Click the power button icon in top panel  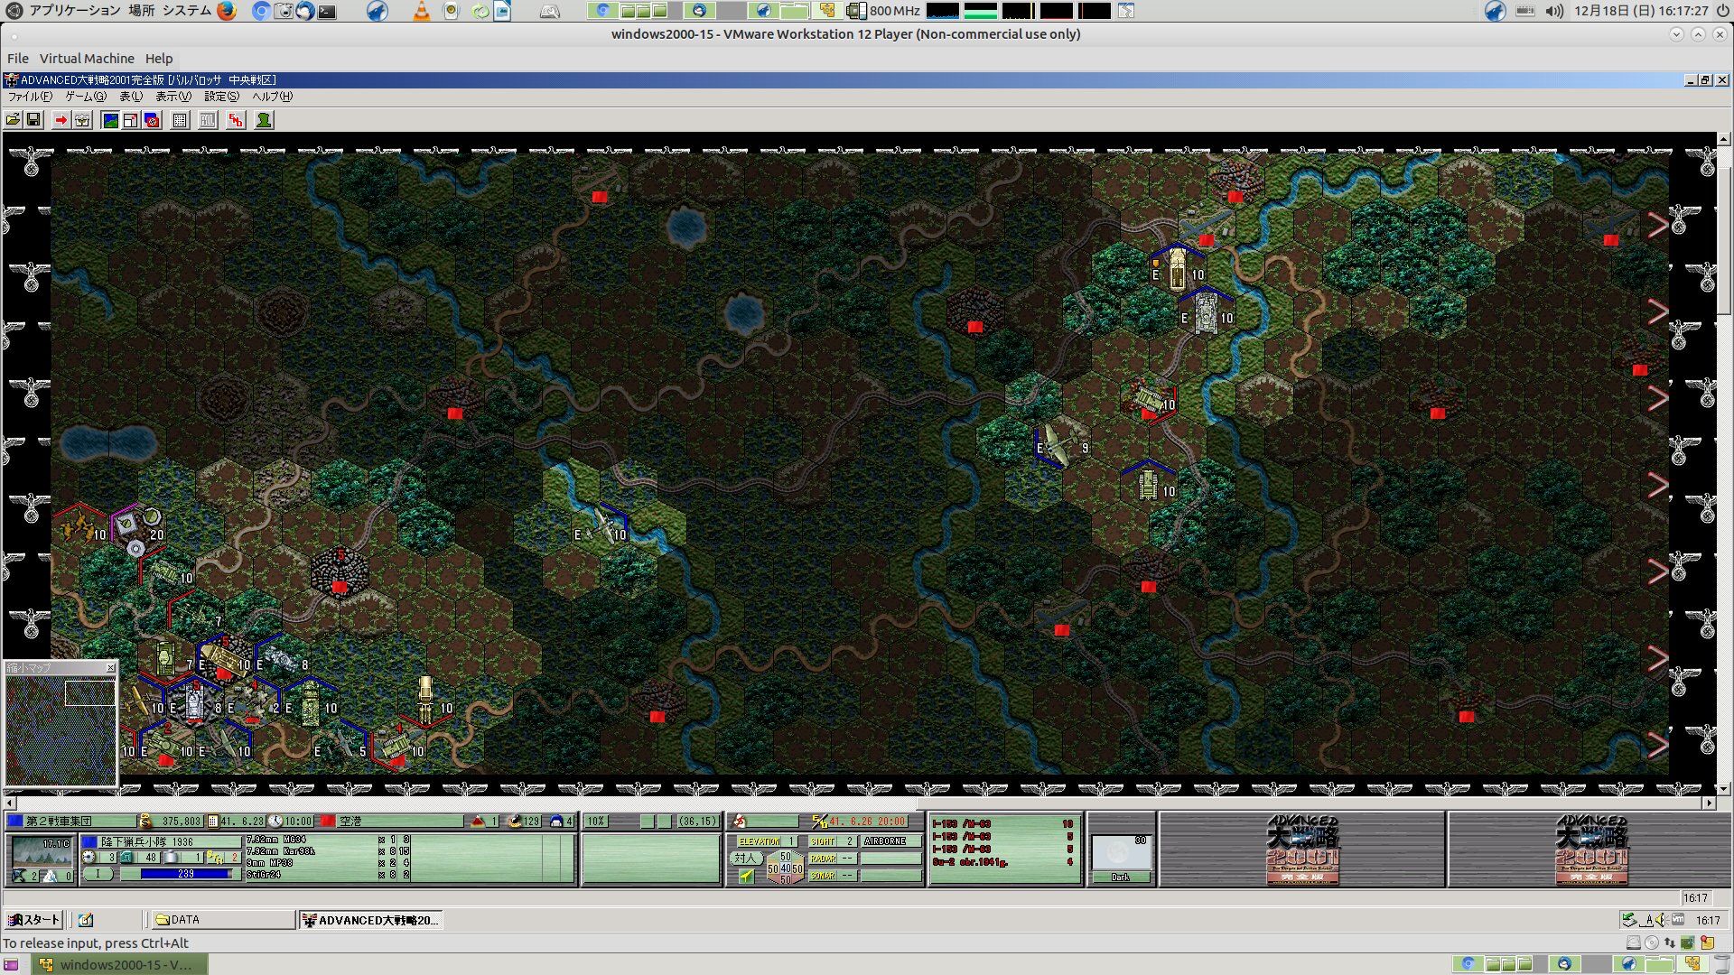click(1722, 11)
